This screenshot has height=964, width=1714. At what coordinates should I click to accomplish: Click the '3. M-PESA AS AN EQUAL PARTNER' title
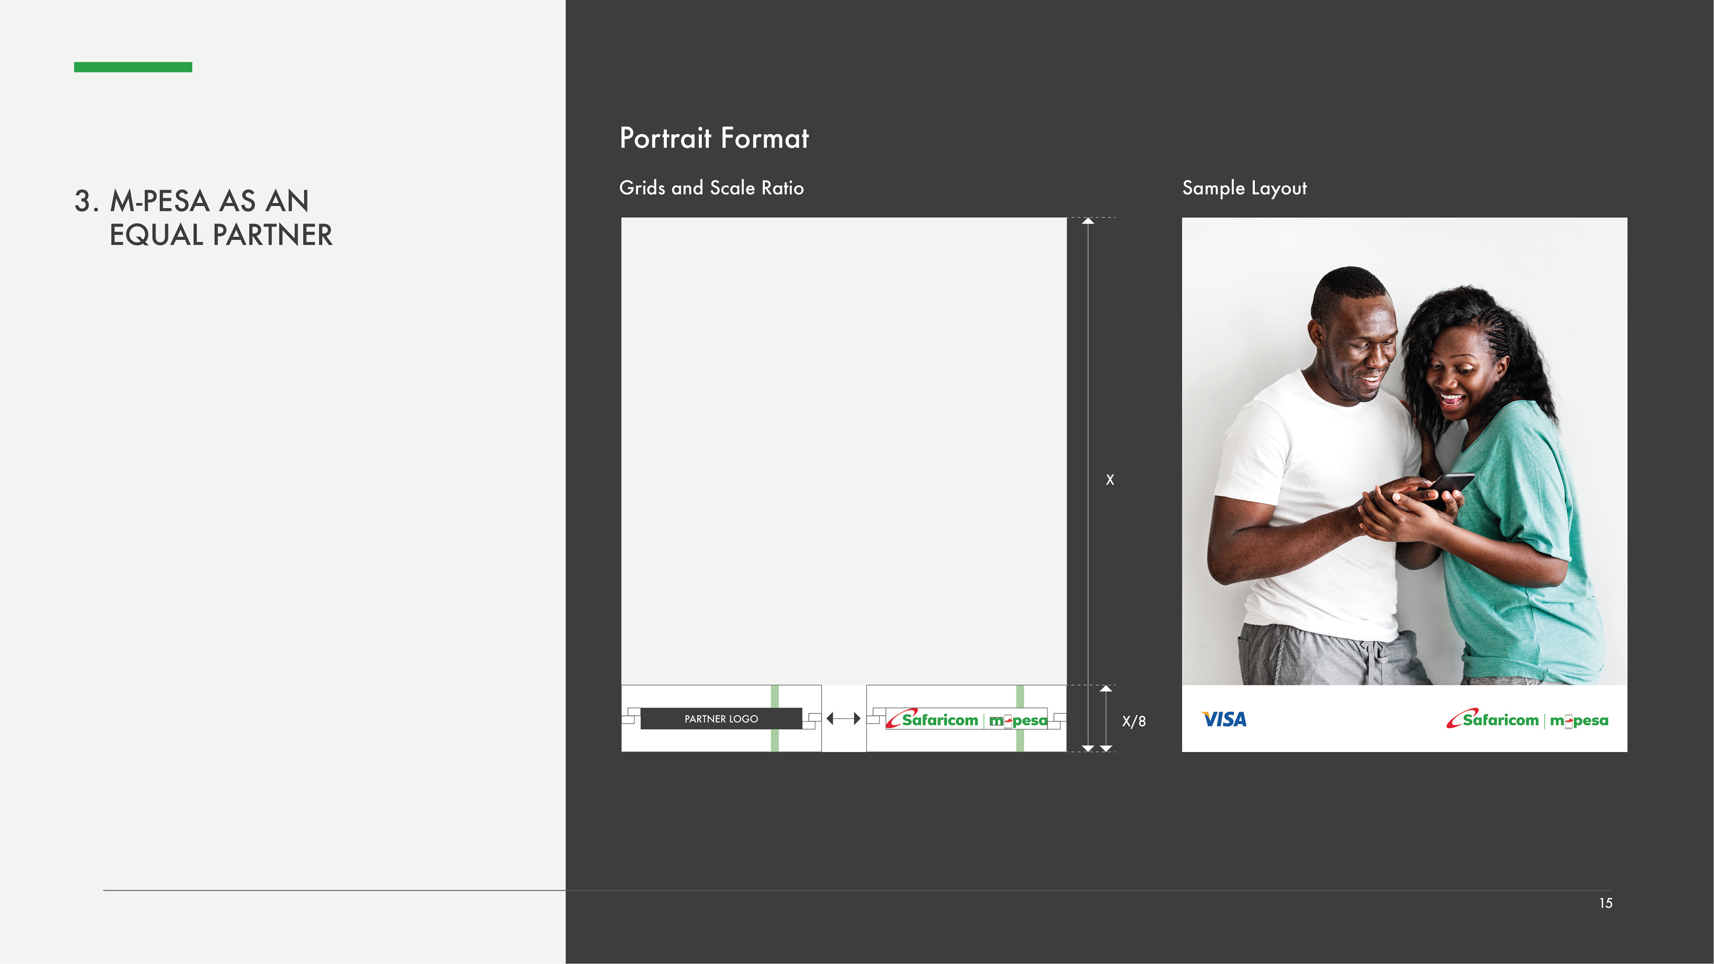tap(204, 217)
